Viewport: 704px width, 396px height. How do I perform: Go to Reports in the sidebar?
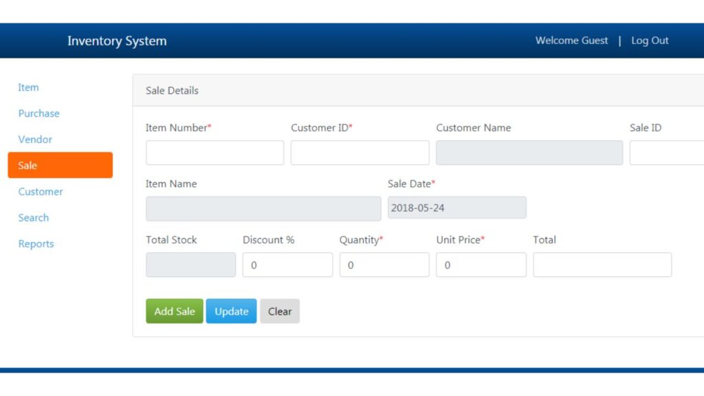[x=36, y=243]
